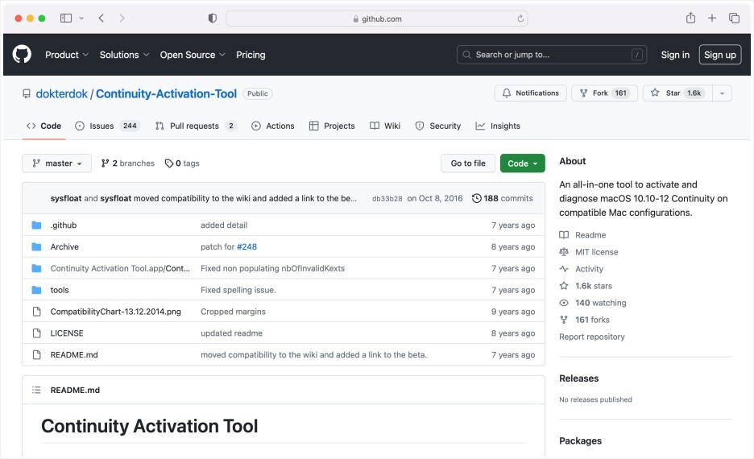View the 188 commits history
Viewport: 754px width, 459px height.
point(503,198)
